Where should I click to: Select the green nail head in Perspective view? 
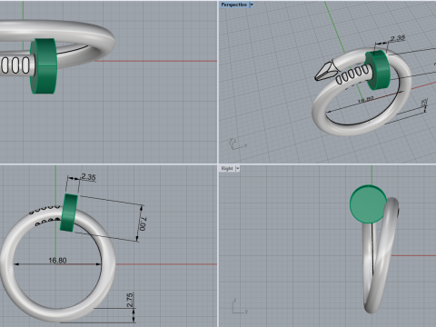pos(378,70)
